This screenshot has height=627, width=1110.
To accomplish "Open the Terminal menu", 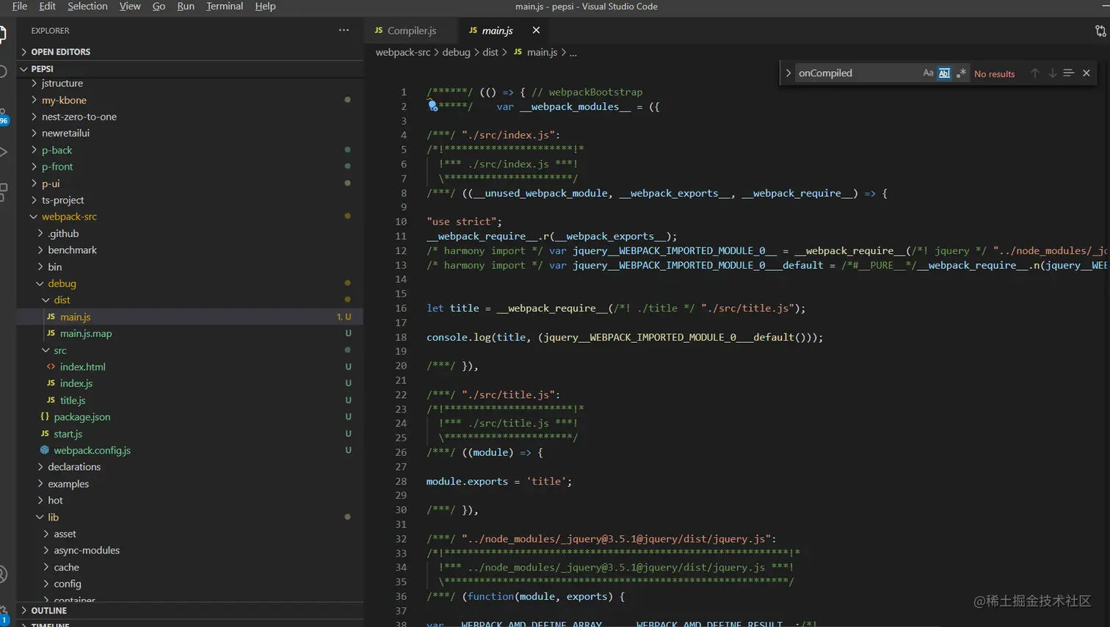I will pos(224,7).
